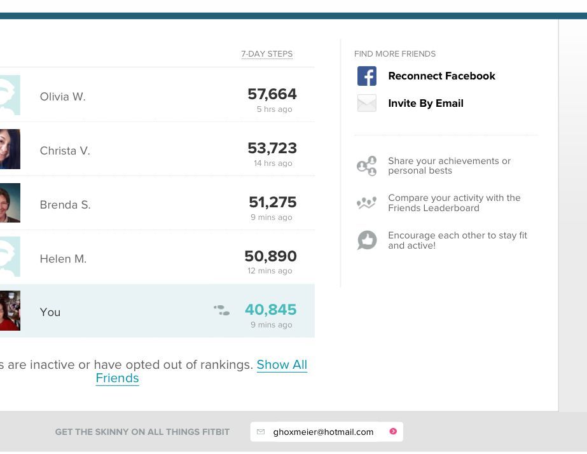Click Show All Friends link
The width and height of the screenshot is (587, 454).
point(282,365)
